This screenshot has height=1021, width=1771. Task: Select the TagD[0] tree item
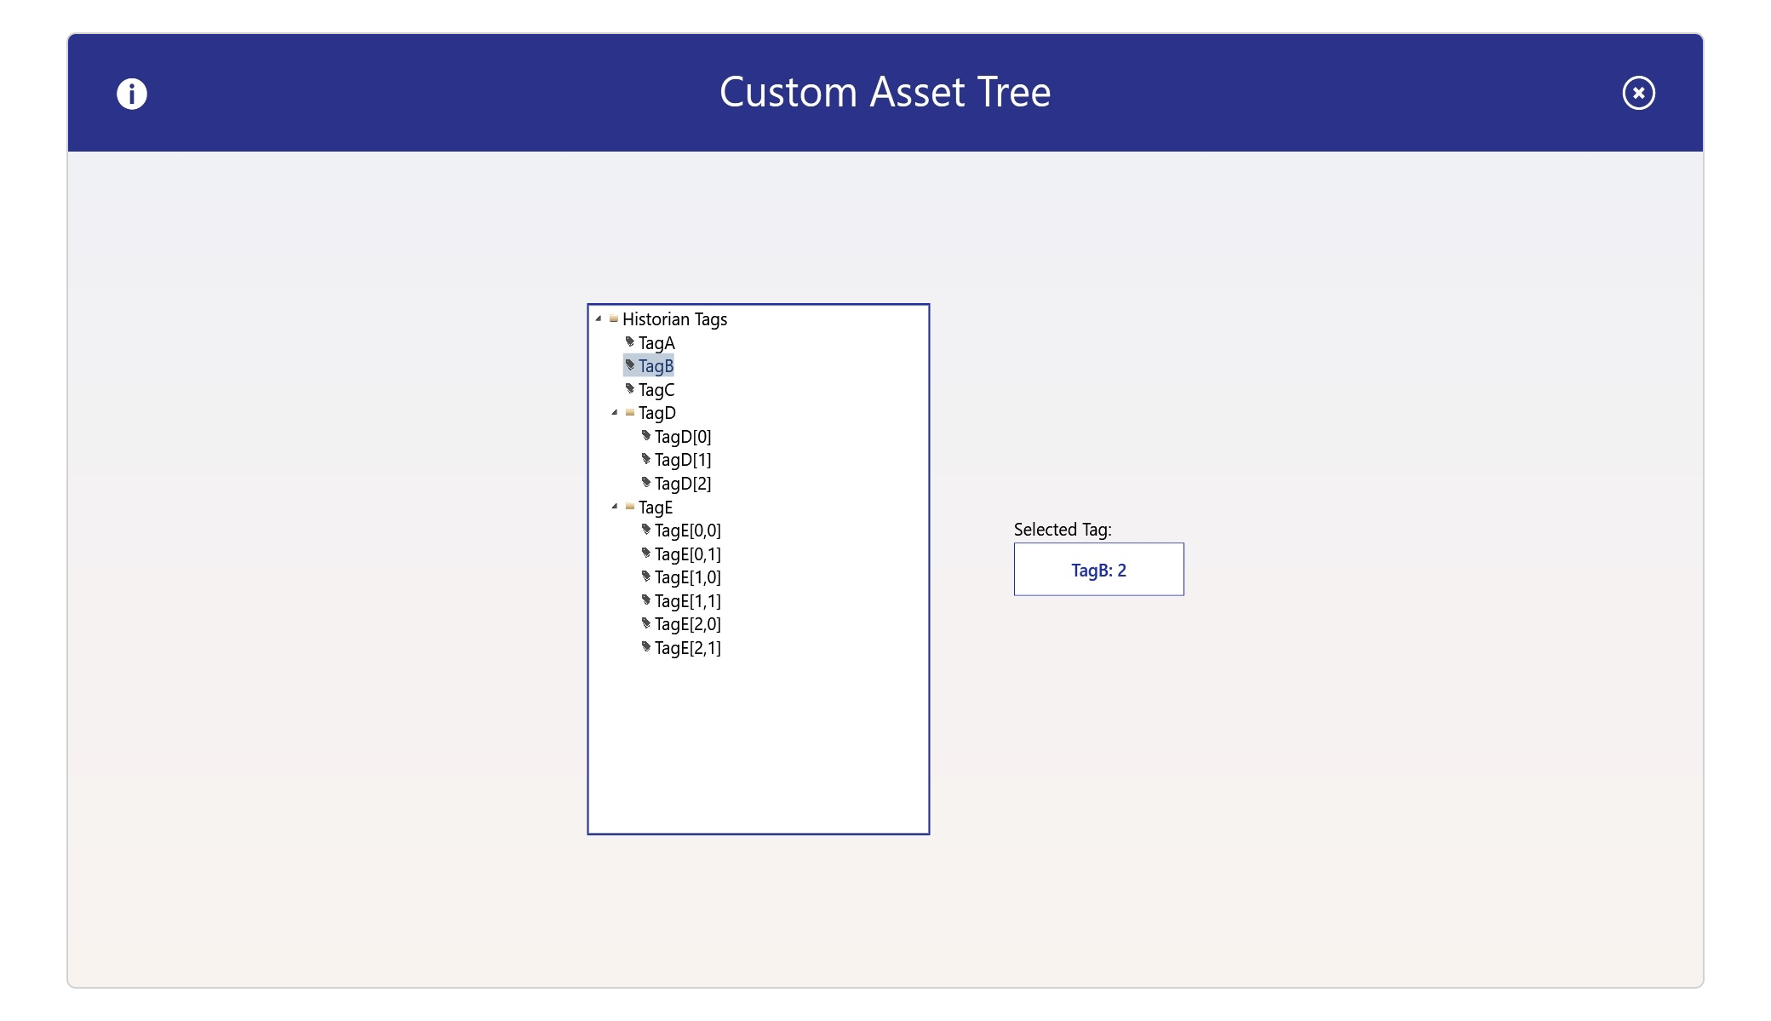682,437
